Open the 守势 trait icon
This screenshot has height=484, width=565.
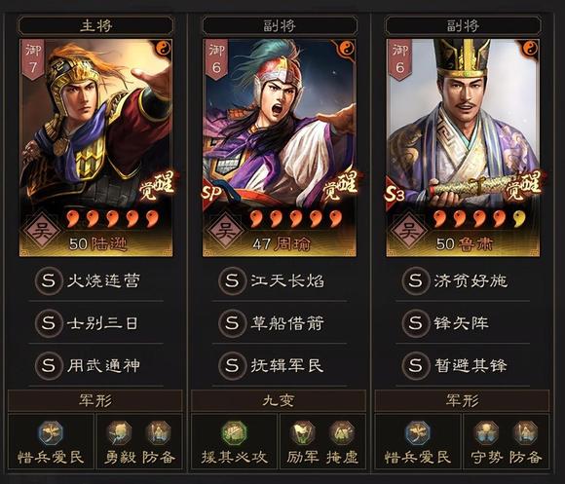[486, 433]
